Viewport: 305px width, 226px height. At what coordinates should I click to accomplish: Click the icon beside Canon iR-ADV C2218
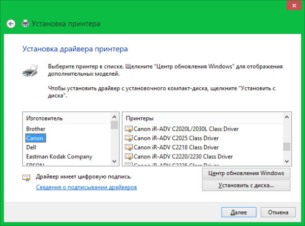point(128,147)
